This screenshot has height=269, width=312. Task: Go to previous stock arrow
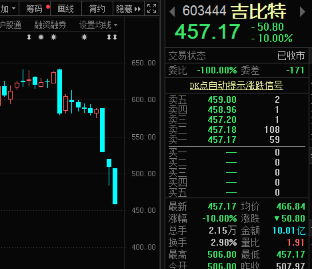tap(172, 11)
